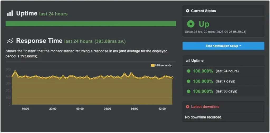
Task: Click the 100.000% last 24 hours value
Action: pos(203,71)
